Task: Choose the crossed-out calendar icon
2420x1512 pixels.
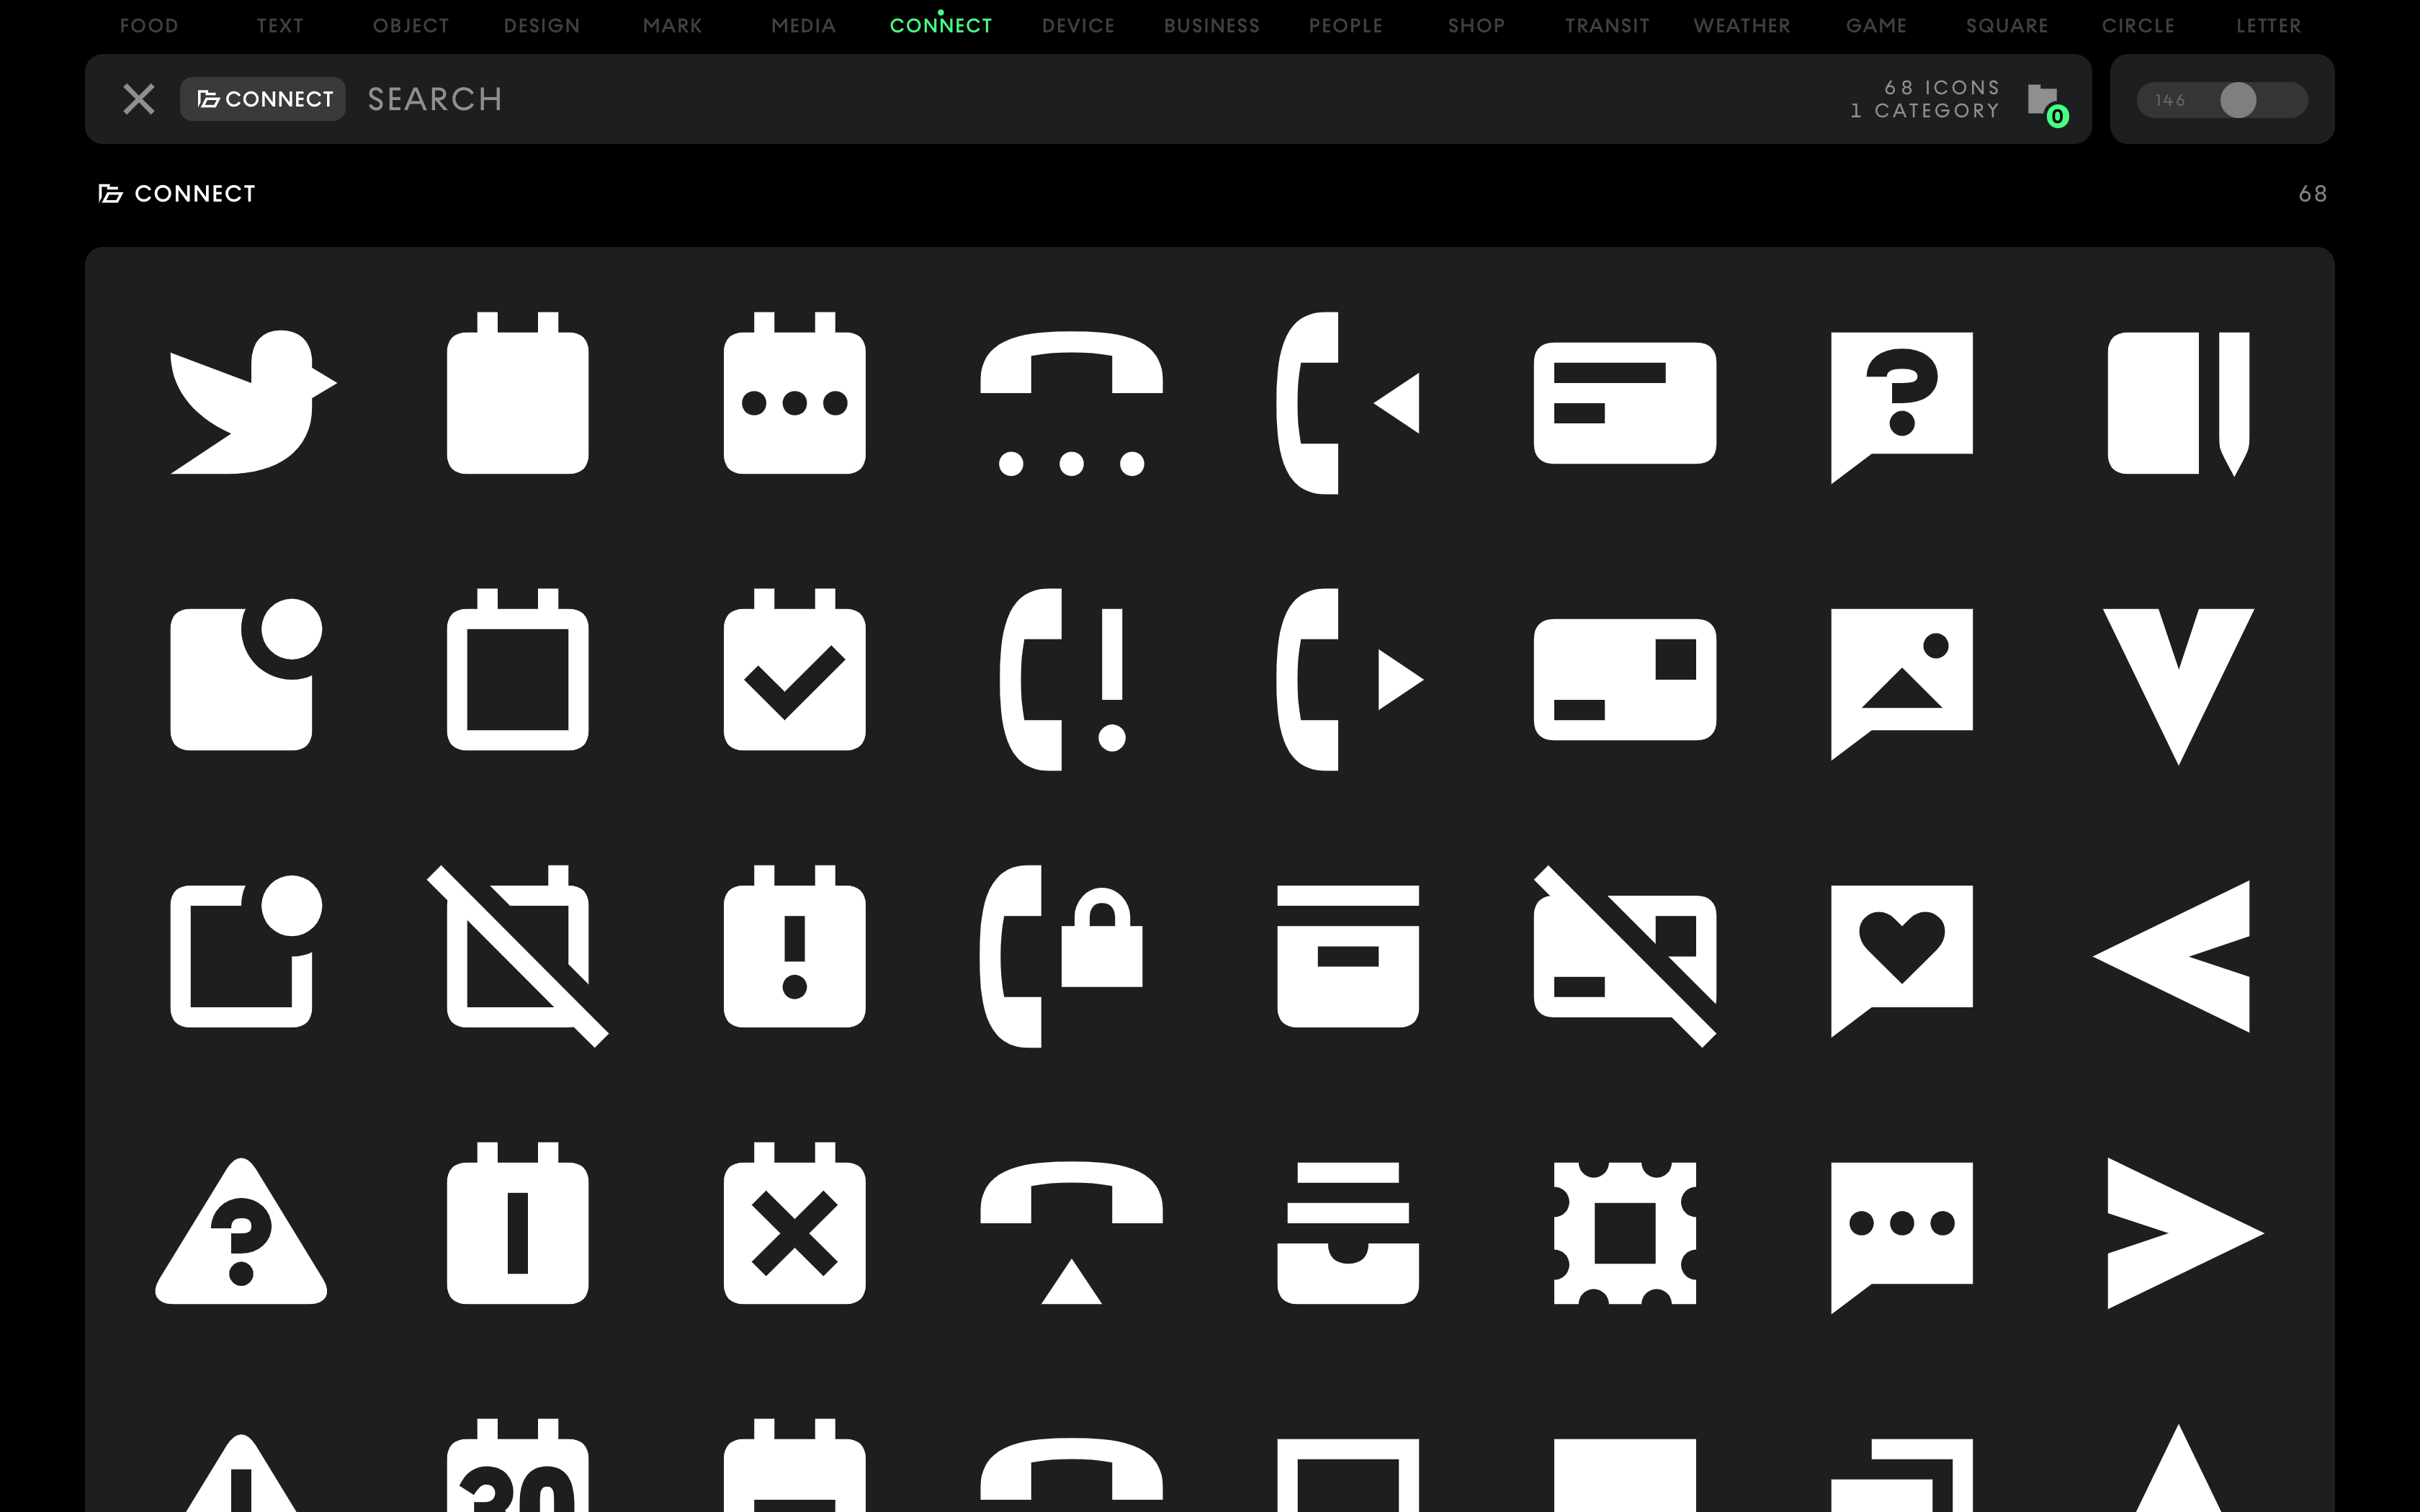Action: [x=517, y=956]
